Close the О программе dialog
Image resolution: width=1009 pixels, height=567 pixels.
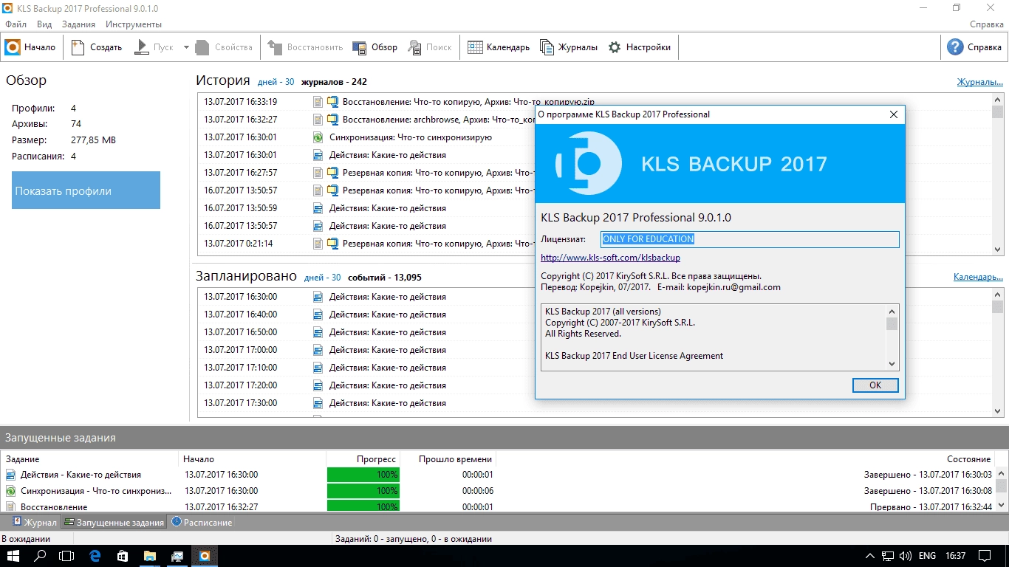point(893,114)
